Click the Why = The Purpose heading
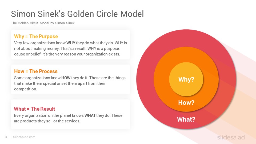256x144 pixels. 36,37
